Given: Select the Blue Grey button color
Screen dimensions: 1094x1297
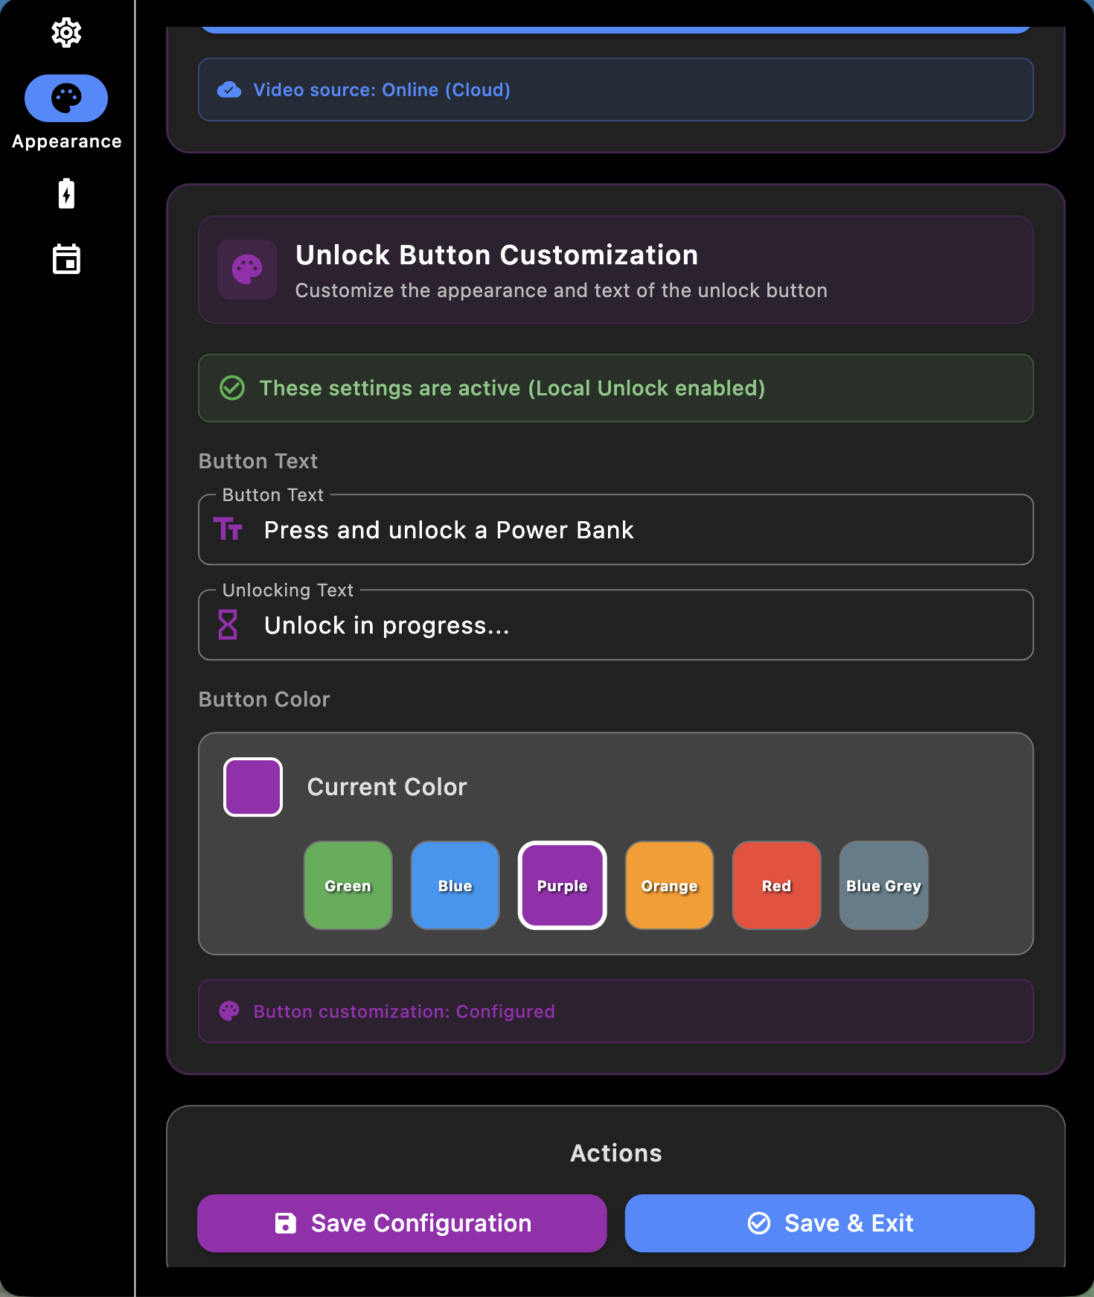Looking at the screenshot, I should coord(883,885).
